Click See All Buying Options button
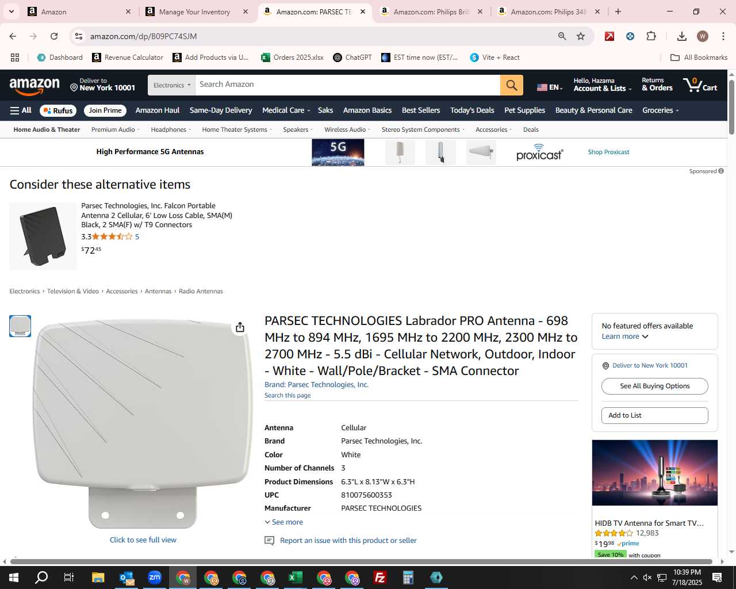The image size is (736, 589). tap(655, 386)
